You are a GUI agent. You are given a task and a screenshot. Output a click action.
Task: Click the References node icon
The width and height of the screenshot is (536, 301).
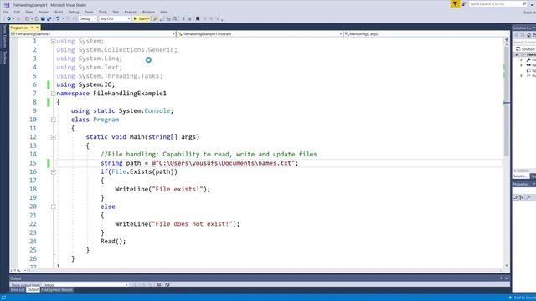click(528, 65)
